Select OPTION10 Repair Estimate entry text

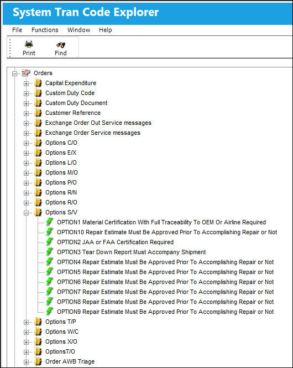tap(167, 232)
